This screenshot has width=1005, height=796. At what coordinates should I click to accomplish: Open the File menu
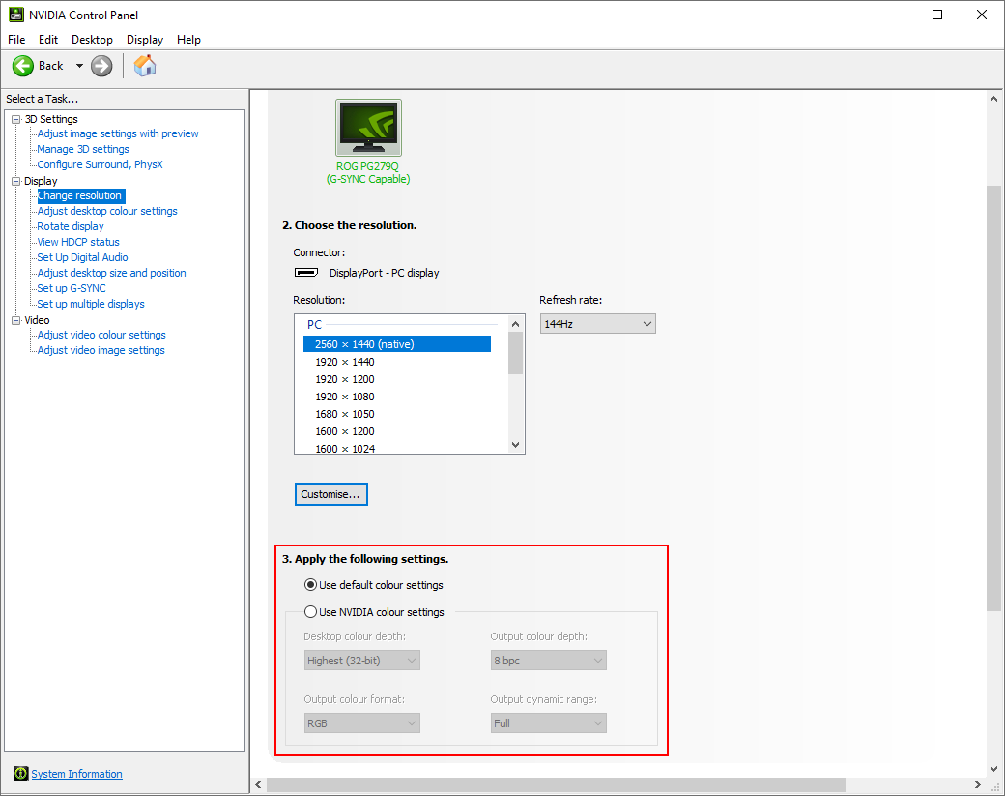pos(16,39)
